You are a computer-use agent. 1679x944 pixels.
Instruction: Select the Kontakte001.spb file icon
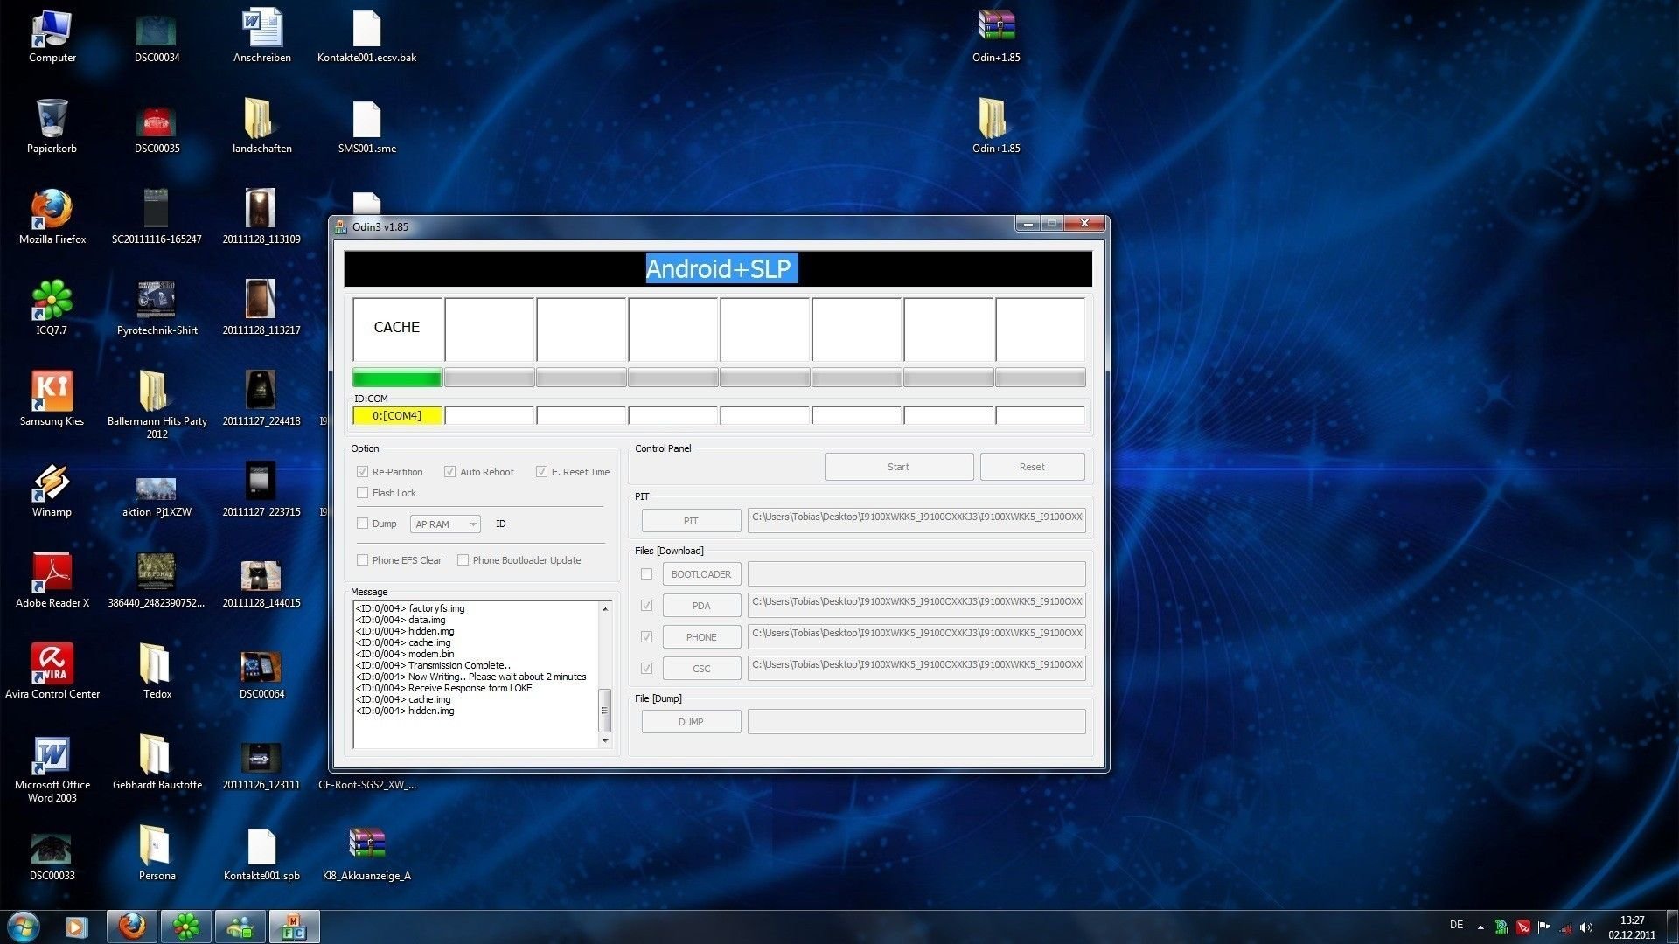(x=261, y=854)
